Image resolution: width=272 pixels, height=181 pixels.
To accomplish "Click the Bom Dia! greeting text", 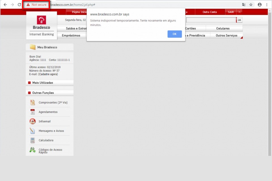I will [x=35, y=57].
